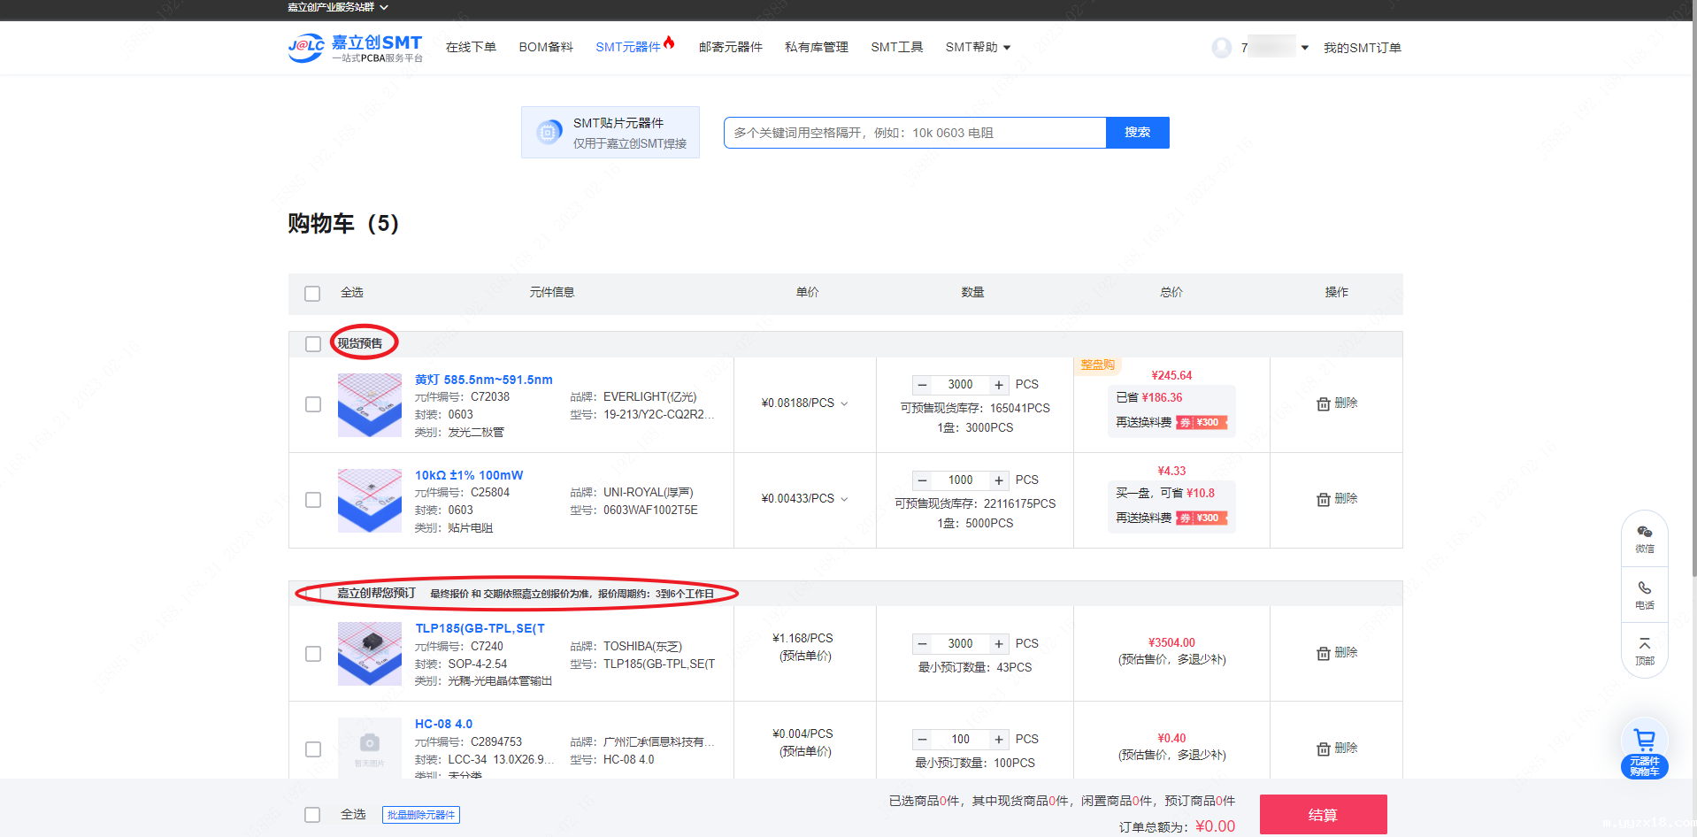The image size is (1697, 837).
Task: Open the floating component shopping cart
Action: coord(1644,749)
